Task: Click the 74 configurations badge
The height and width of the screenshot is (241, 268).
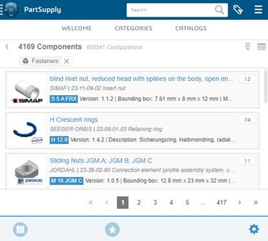Action: (247, 120)
